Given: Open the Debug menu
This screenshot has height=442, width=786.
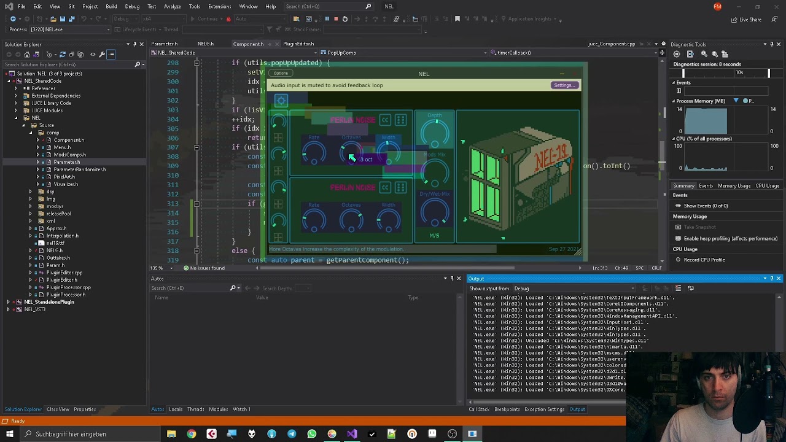Looking at the screenshot, I should point(132,6).
